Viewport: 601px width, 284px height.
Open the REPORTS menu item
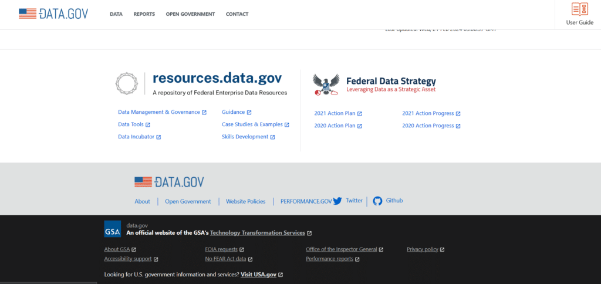144,14
